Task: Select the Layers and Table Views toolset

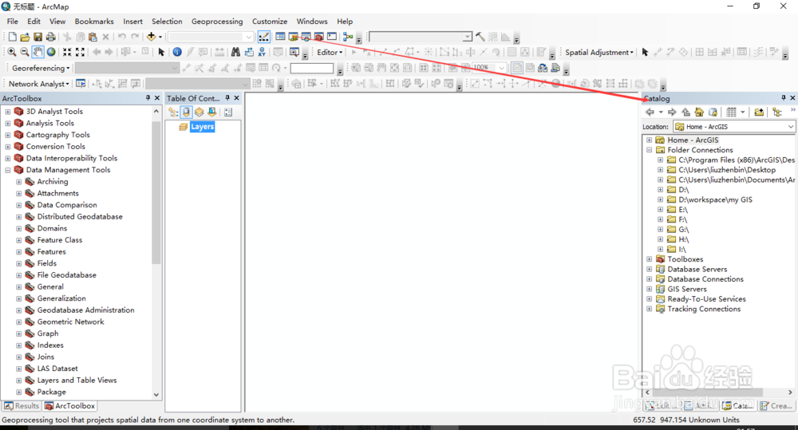Action: [x=77, y=381]
